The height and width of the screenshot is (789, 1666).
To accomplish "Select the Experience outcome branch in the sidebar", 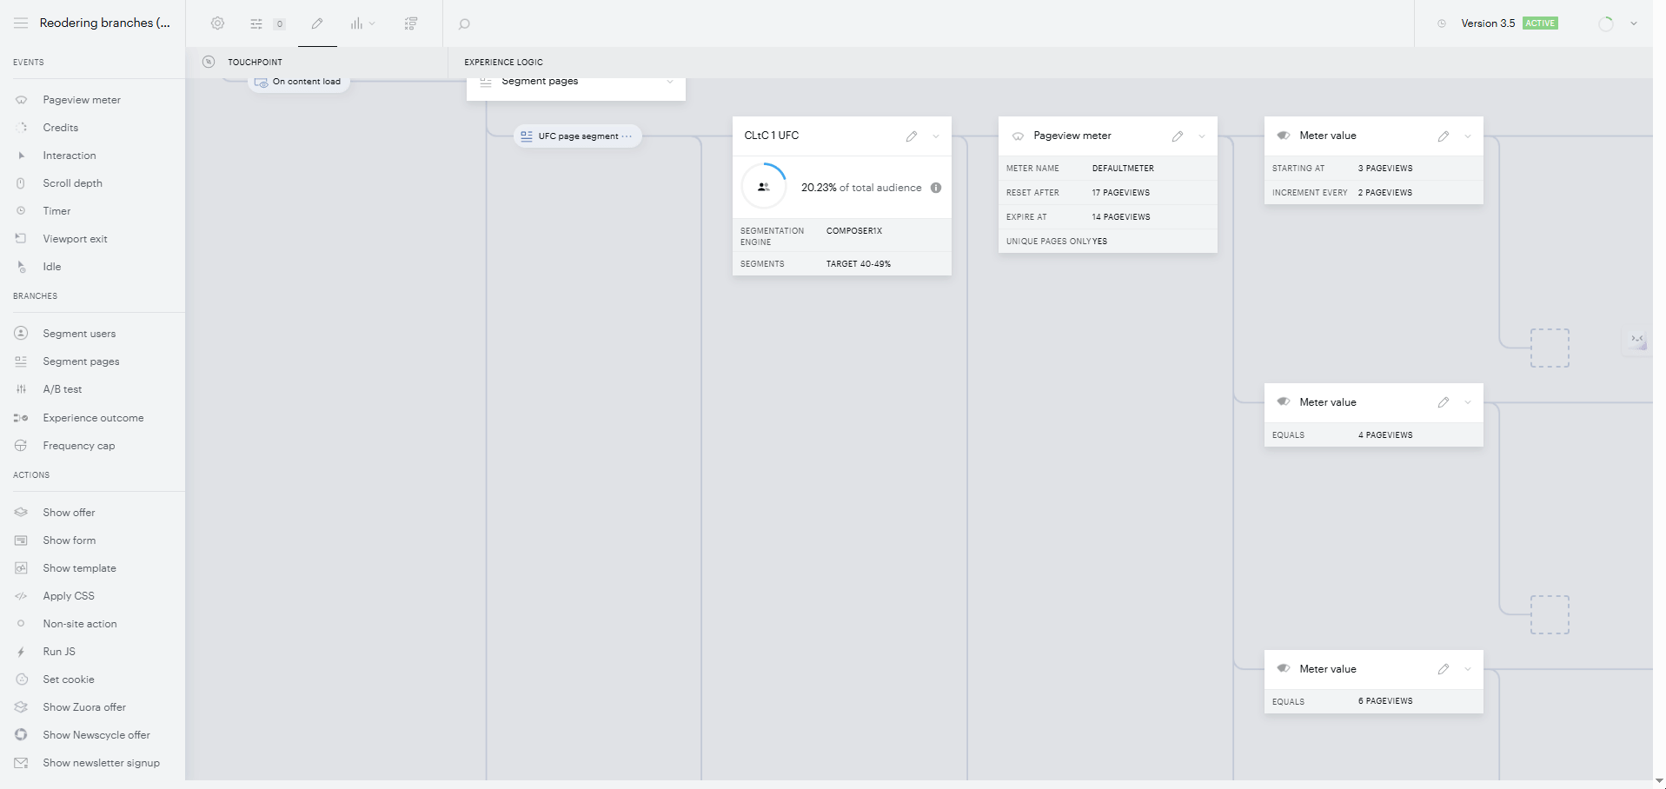I will pyautogui.click(x=92, y=418).
